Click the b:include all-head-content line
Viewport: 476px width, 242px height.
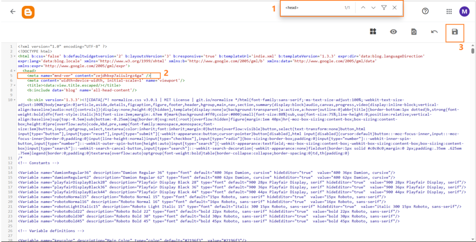coord(84,90)
